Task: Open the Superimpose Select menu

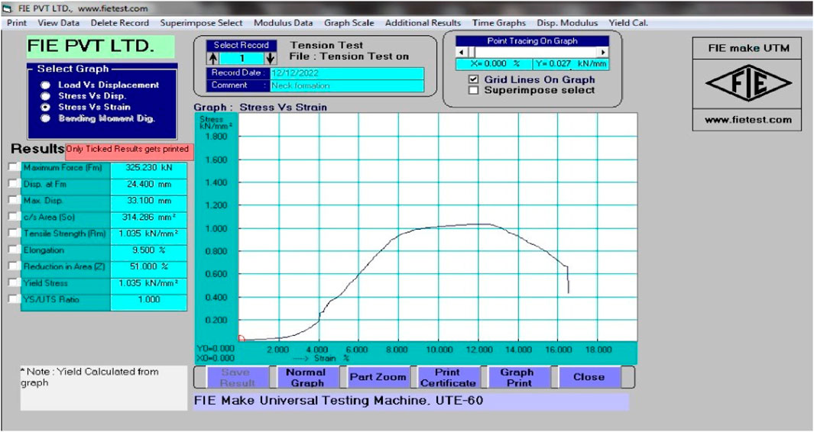Action: (201, 23)
